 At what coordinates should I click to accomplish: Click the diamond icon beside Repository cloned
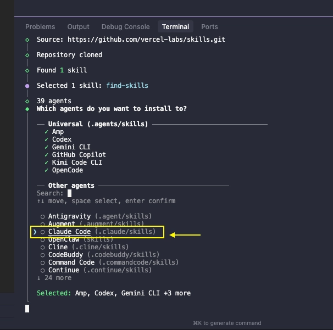(27, 55)
